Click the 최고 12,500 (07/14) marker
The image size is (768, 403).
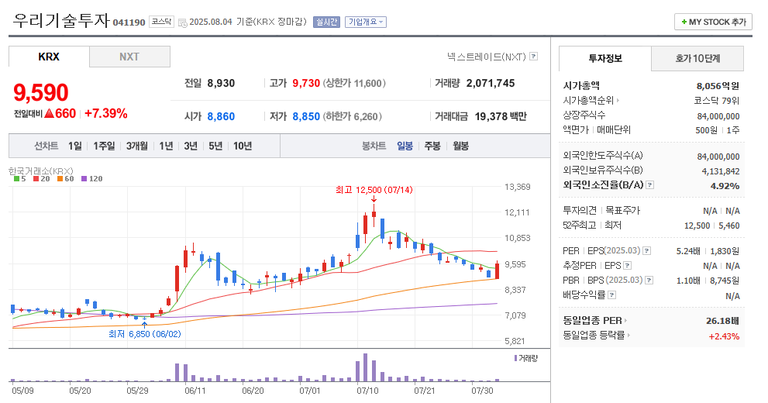(374, 190)
